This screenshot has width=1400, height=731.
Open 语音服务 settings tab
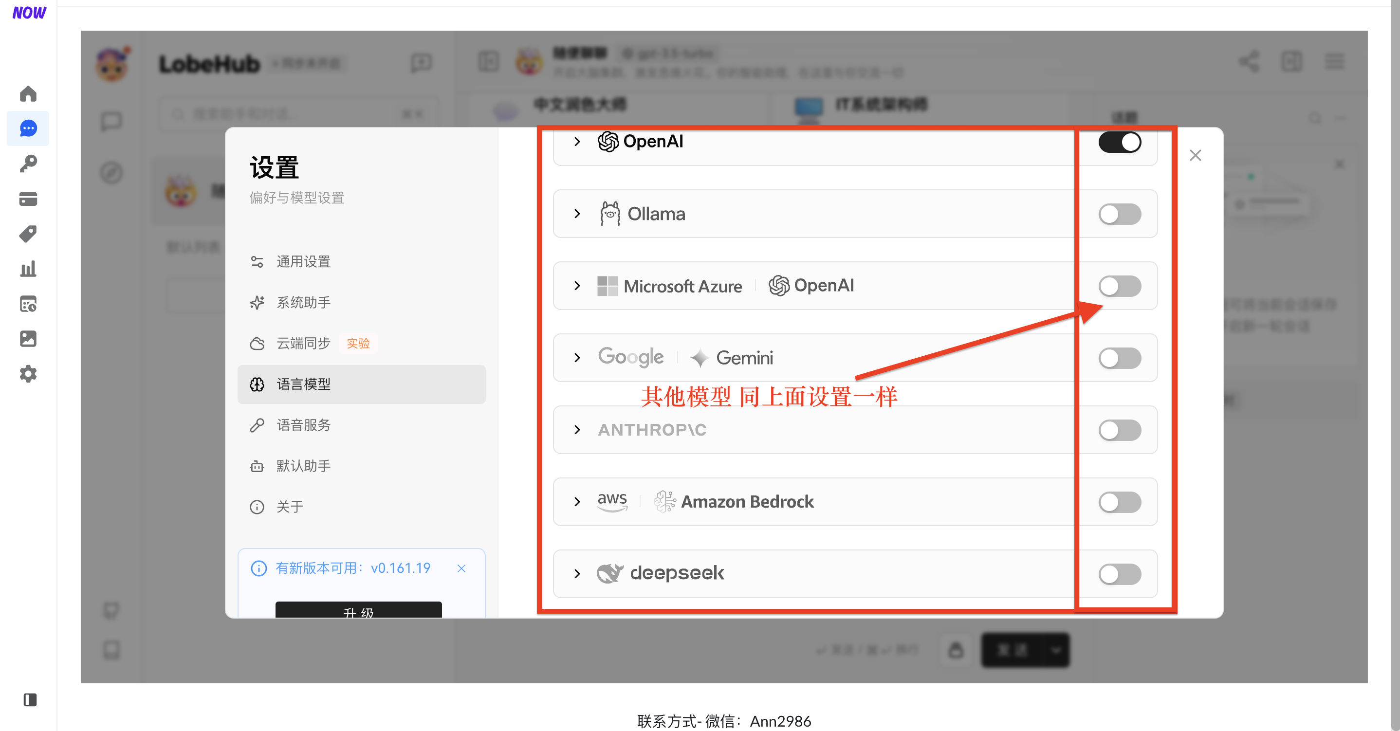tap(361, 425)
